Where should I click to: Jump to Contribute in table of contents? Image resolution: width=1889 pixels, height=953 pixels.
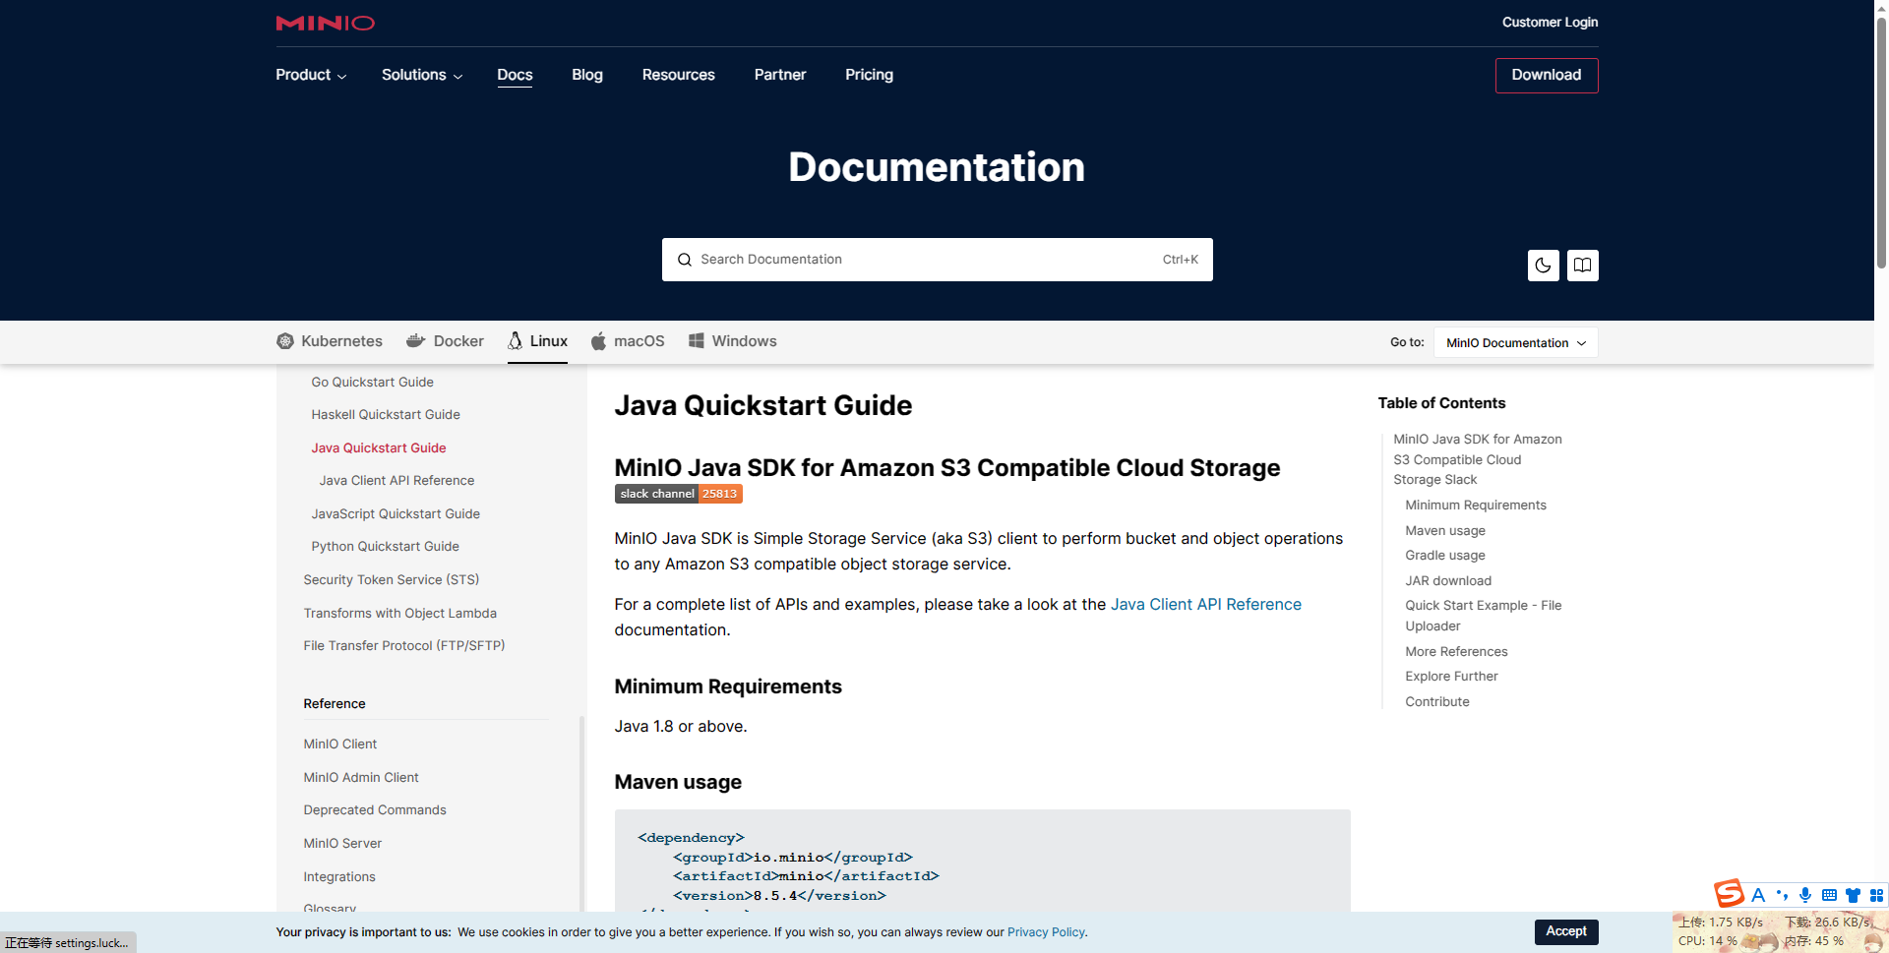(x=1437, y=701)
